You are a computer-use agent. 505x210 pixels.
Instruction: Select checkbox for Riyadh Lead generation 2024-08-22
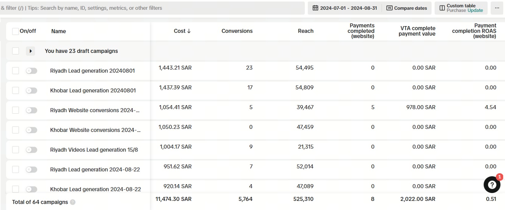tap(15, 169)
